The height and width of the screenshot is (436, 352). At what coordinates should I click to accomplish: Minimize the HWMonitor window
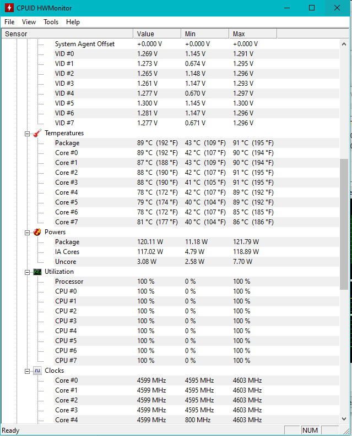tap(287, 8)
